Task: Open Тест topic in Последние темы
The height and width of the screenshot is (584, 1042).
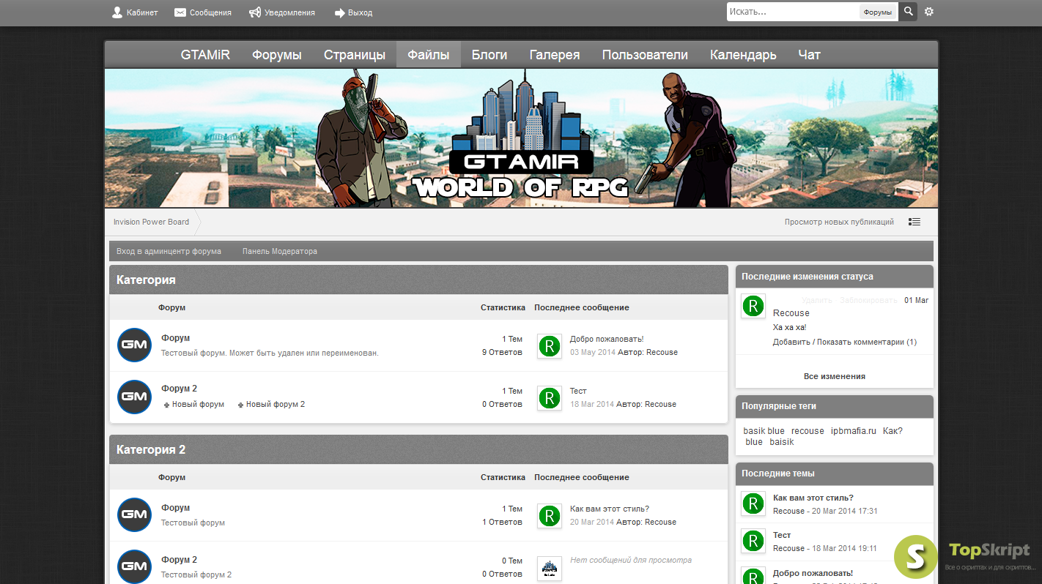Action: pyautogui.click(x=782, y=535)
